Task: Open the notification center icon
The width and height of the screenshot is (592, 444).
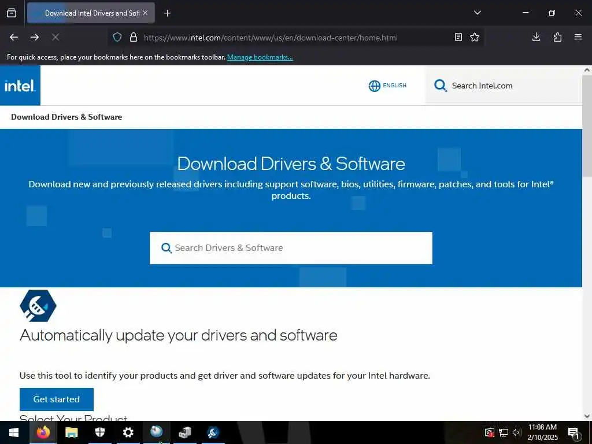Action: coord(573,433)
